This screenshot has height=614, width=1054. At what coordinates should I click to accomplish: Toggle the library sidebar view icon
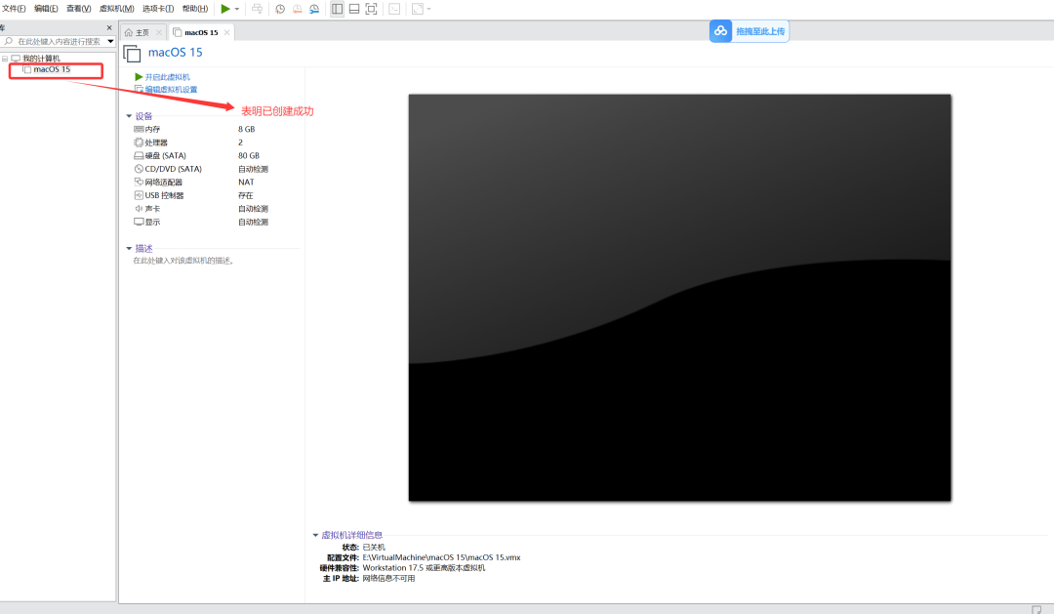point(337,9)
